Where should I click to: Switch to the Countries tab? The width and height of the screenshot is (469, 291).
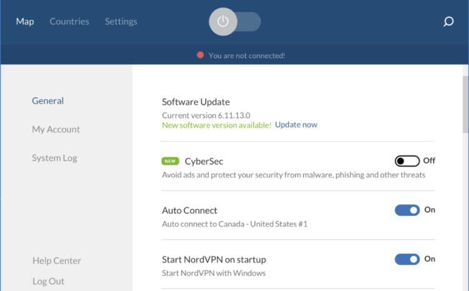69,21
